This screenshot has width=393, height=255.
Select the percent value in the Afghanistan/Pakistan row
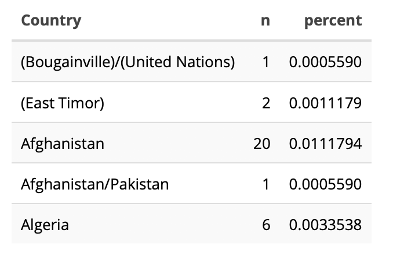point(325,184)
